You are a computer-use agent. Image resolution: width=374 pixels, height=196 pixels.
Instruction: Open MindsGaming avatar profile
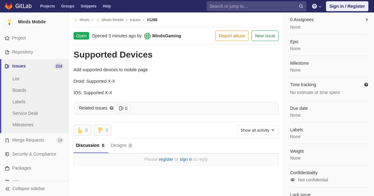(x=147, y=36)
